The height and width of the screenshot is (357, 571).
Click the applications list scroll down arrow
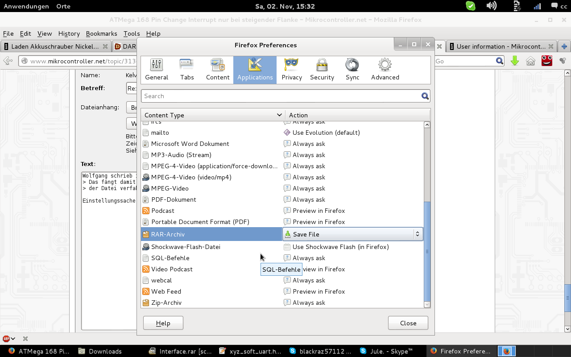[427, 304]
